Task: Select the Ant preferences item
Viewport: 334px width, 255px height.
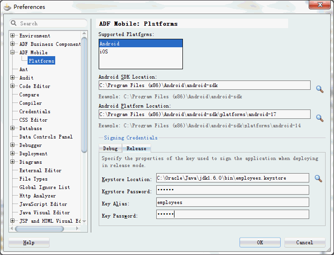Action: [23, 69]
